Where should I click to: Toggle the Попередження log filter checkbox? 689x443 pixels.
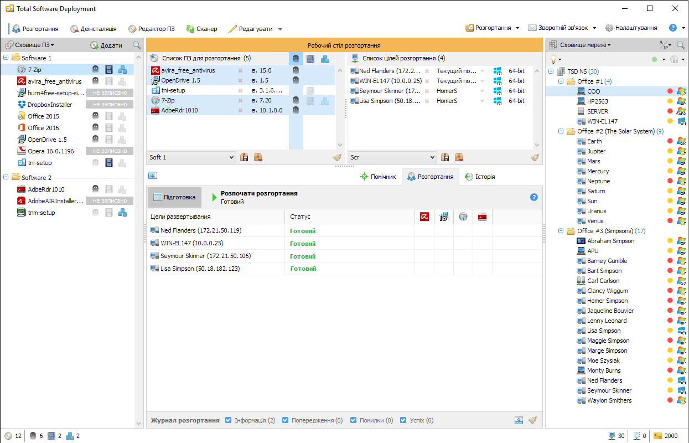coord(286,420)
